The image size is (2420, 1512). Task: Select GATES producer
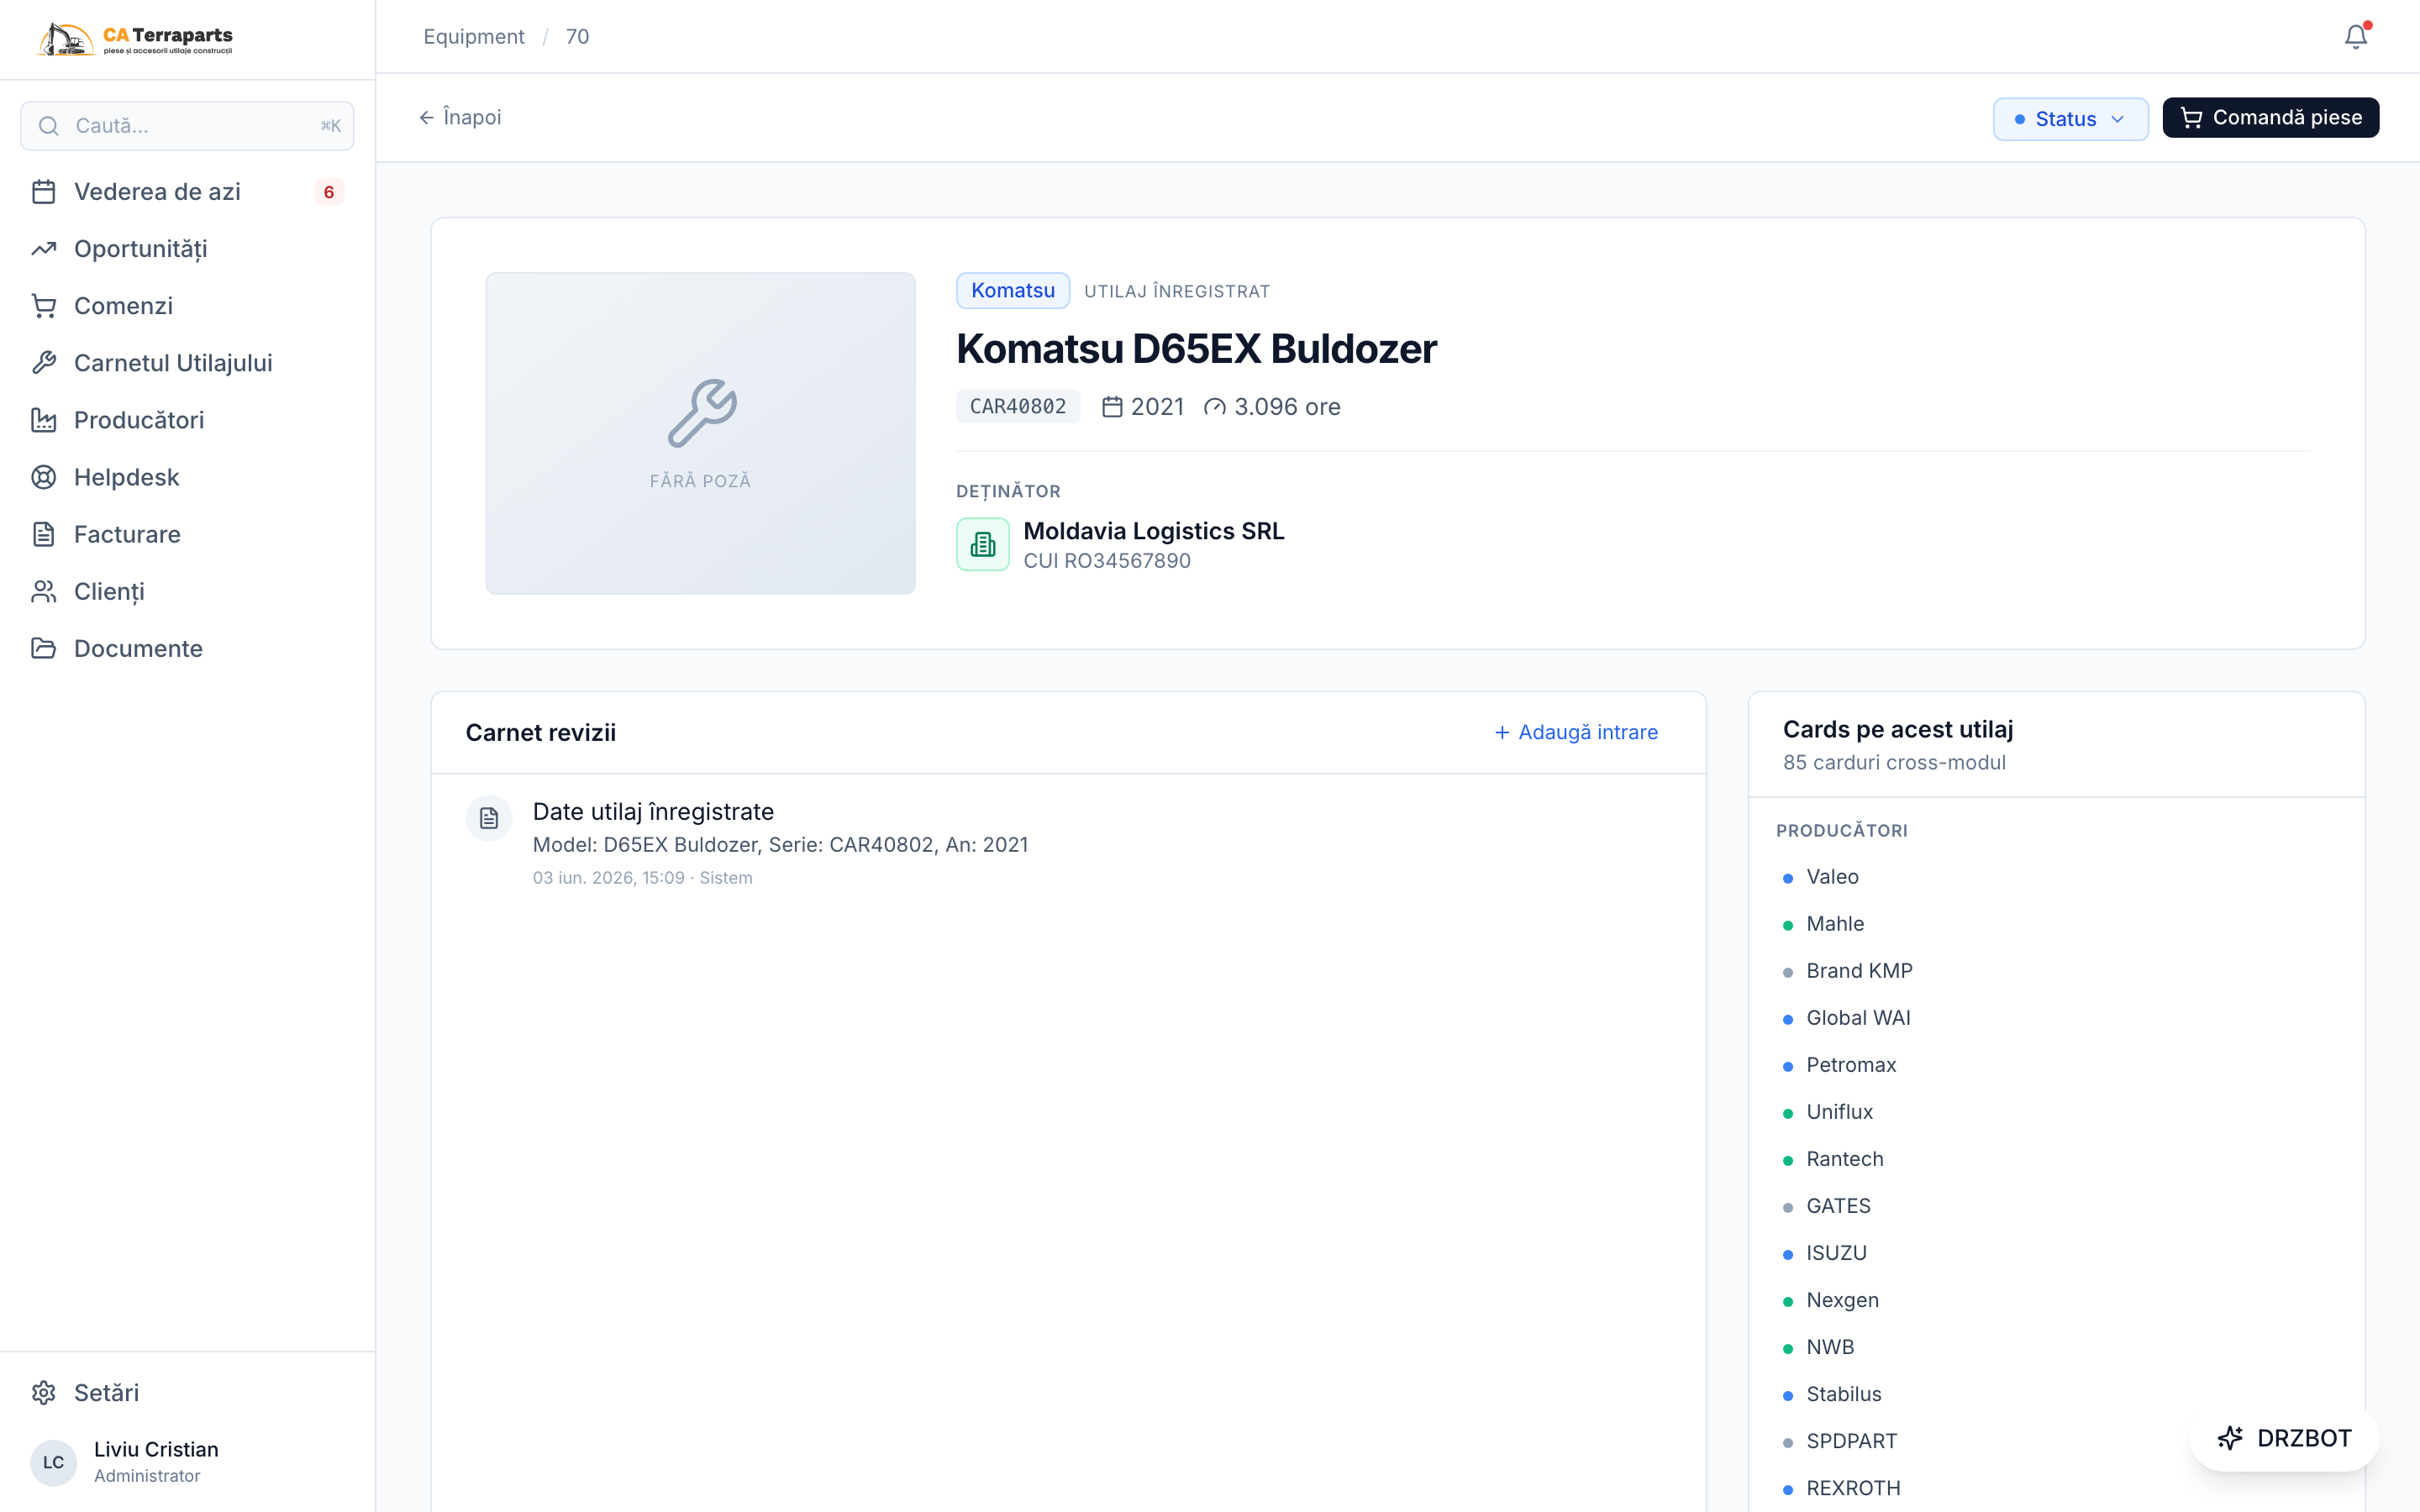coord(1838,1206)
